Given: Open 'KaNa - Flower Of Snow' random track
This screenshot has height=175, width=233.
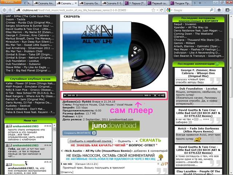Looking at the screenshot, I should click(x=30, y=83).
